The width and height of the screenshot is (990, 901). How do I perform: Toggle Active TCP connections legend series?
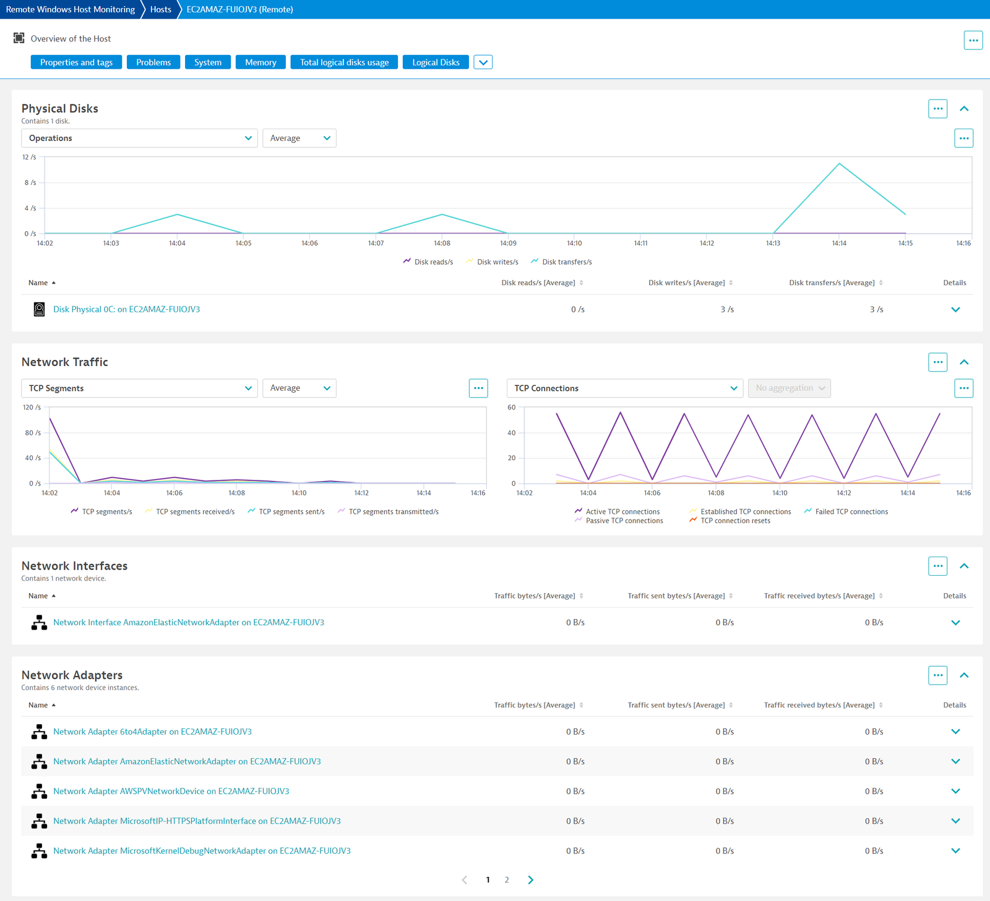[x=617, y=511]
